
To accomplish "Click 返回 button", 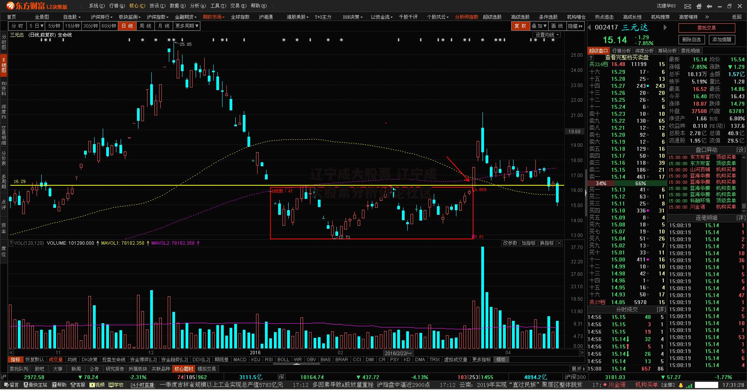I will tap(736, 17).
